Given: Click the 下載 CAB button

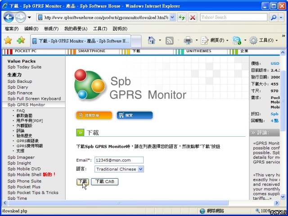Looking at the screenshot, I should [105, 182].
